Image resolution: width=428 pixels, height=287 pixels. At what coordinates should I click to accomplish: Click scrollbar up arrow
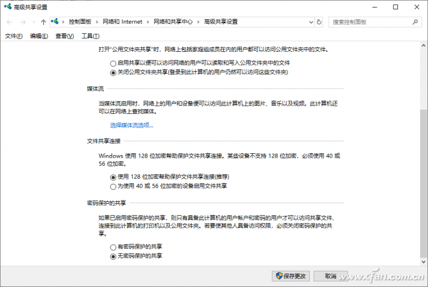point(424,46)
